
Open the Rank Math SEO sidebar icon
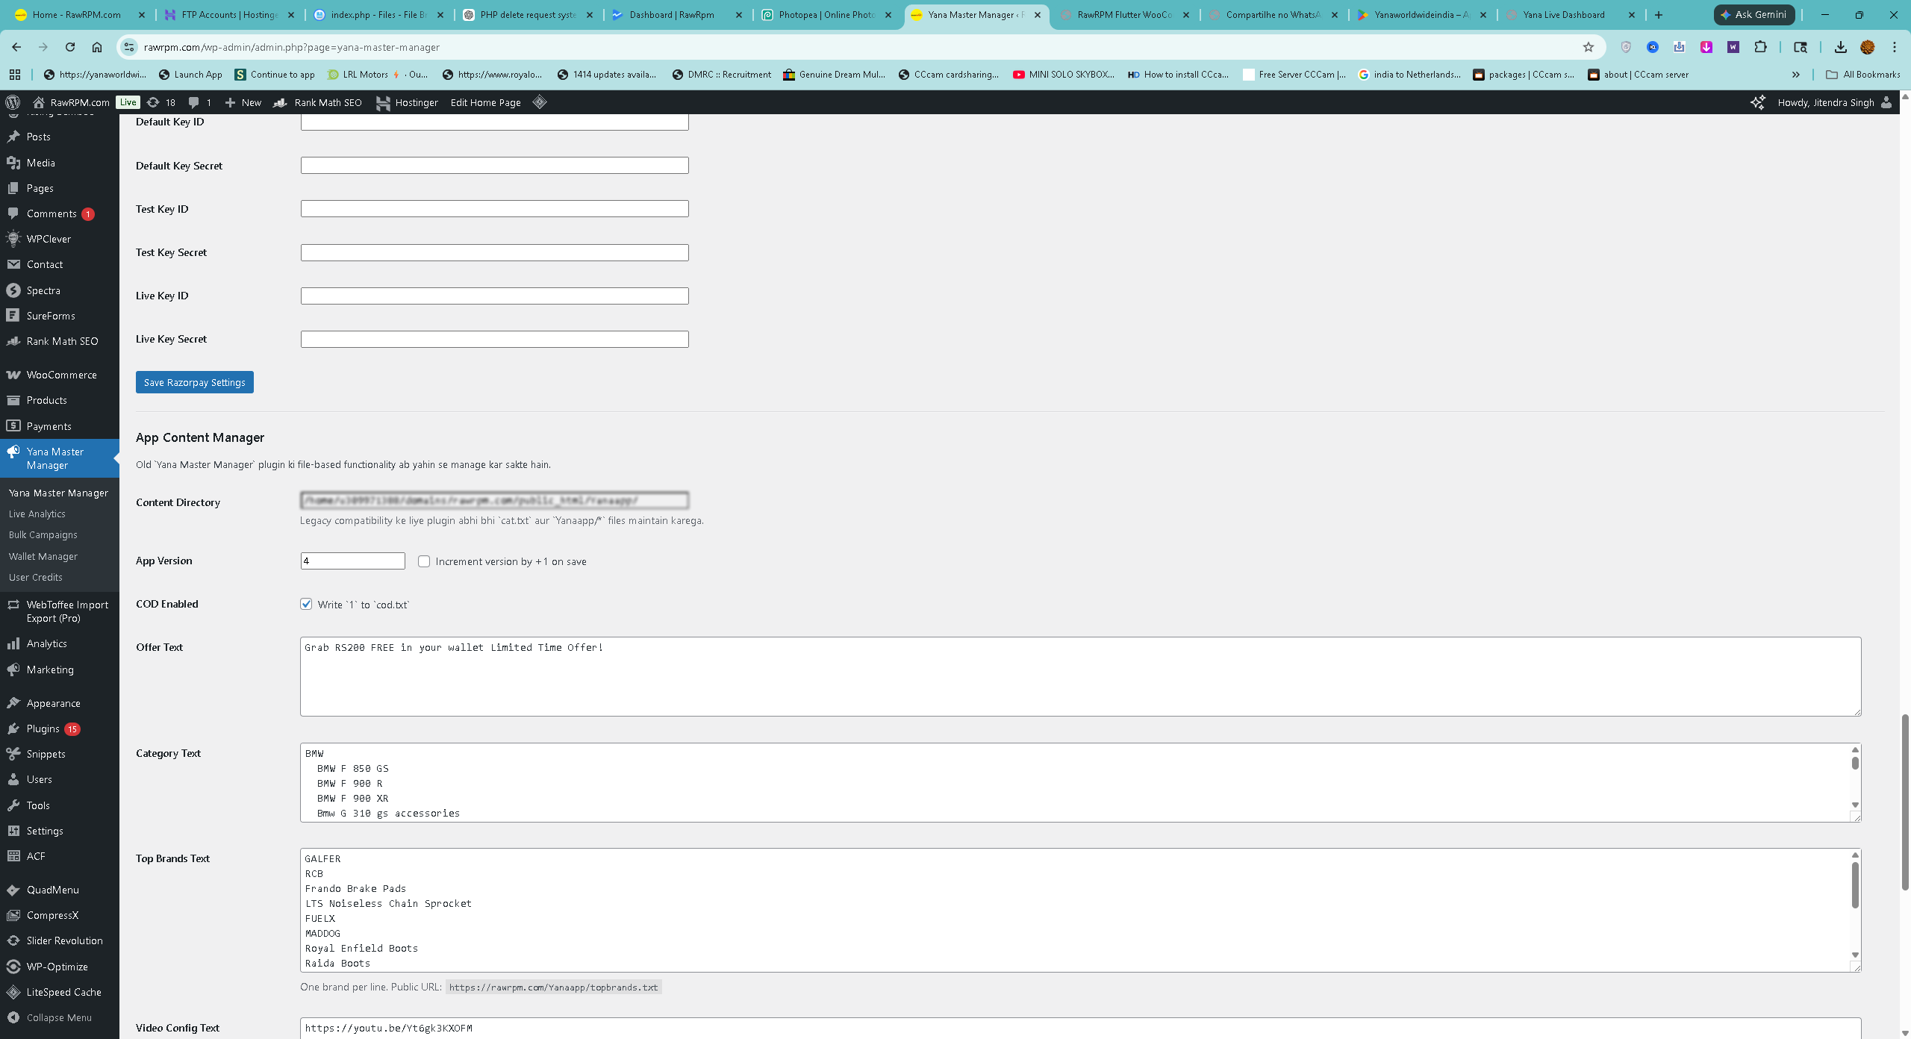13,341
